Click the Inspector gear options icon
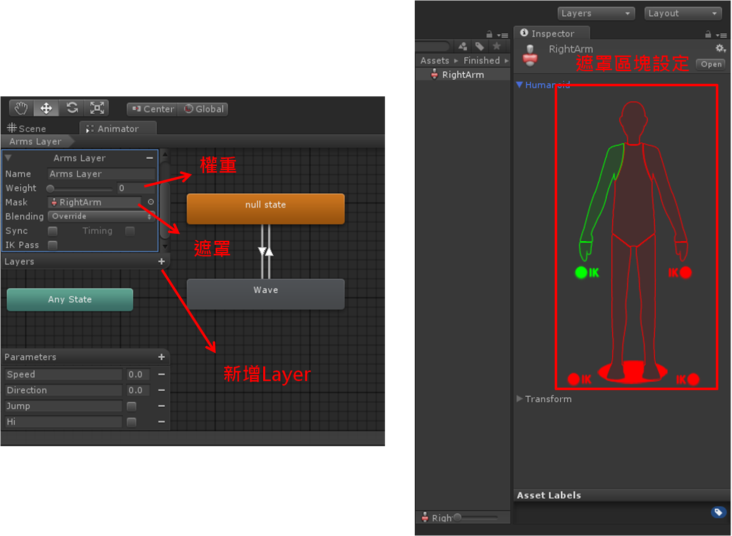 coord(720,48)
